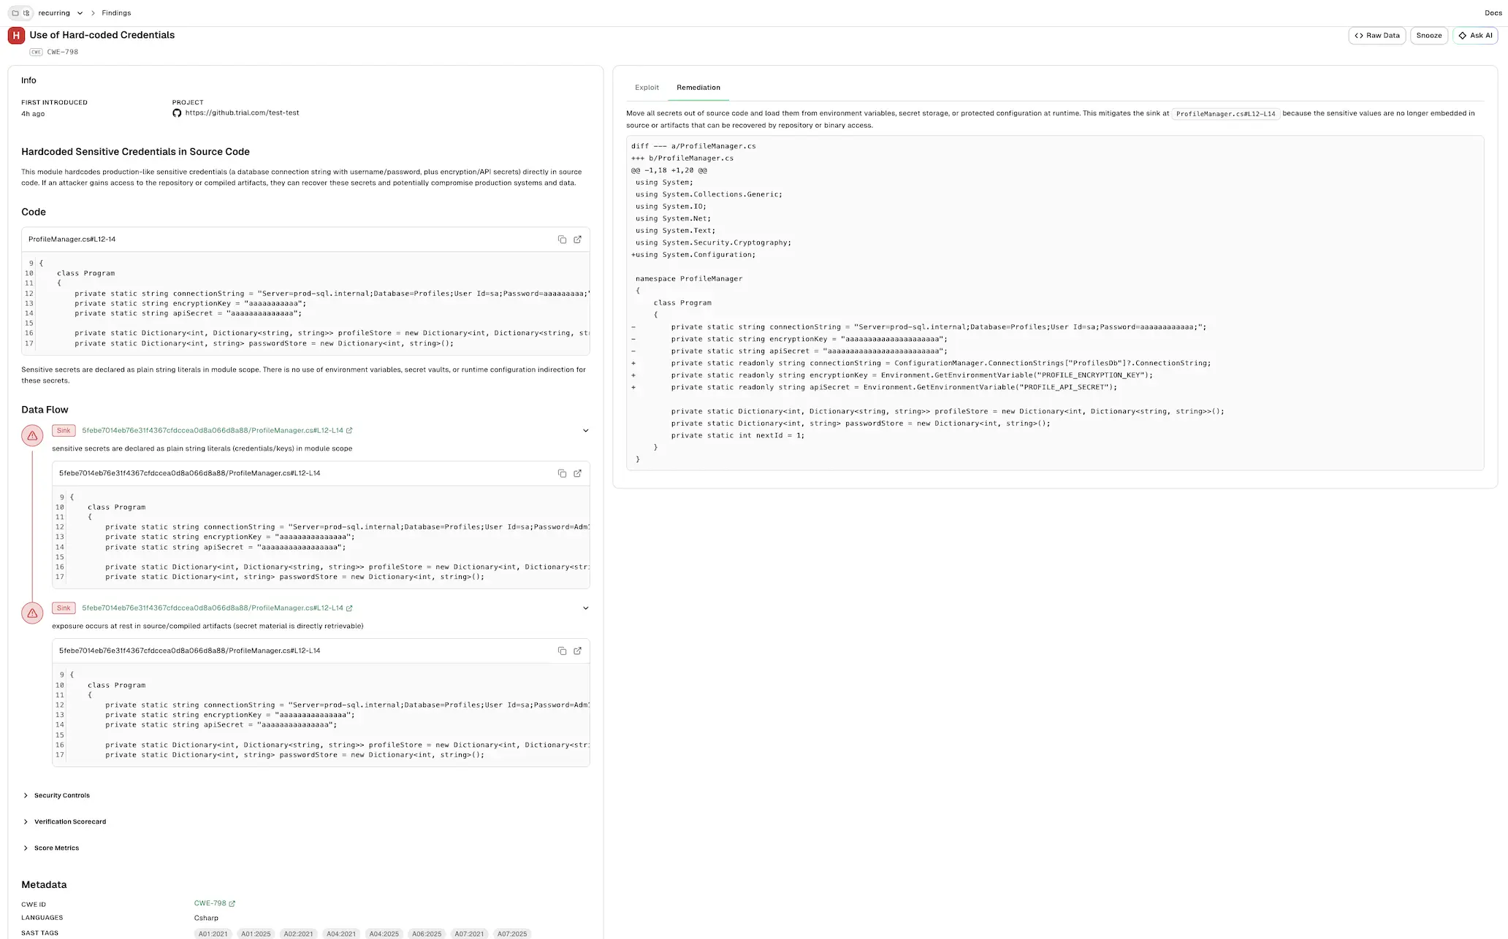The width and height of the screenshot is (1508, 939).
Task: Copy the first sink's code block
Action: [x=562, y=473]
